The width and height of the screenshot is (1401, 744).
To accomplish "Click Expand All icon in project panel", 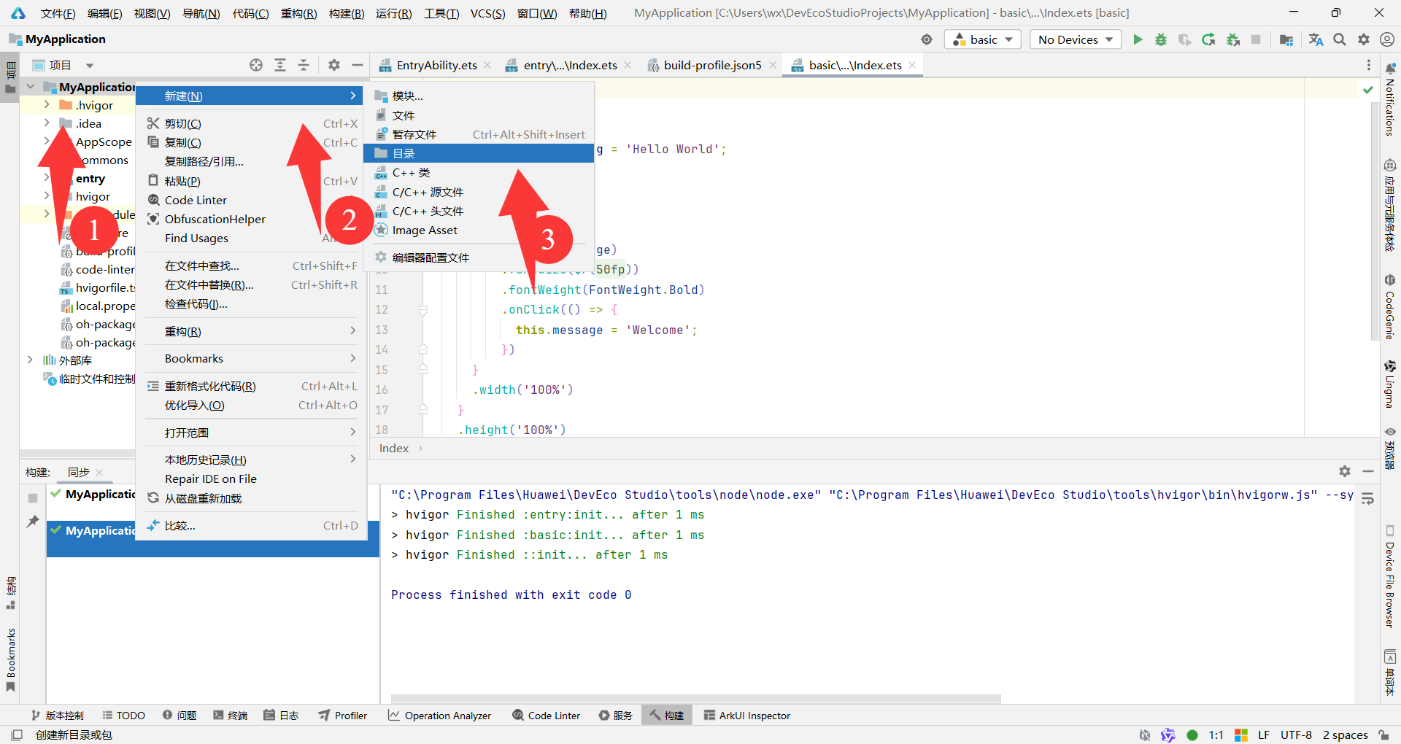I will [279, 65].
